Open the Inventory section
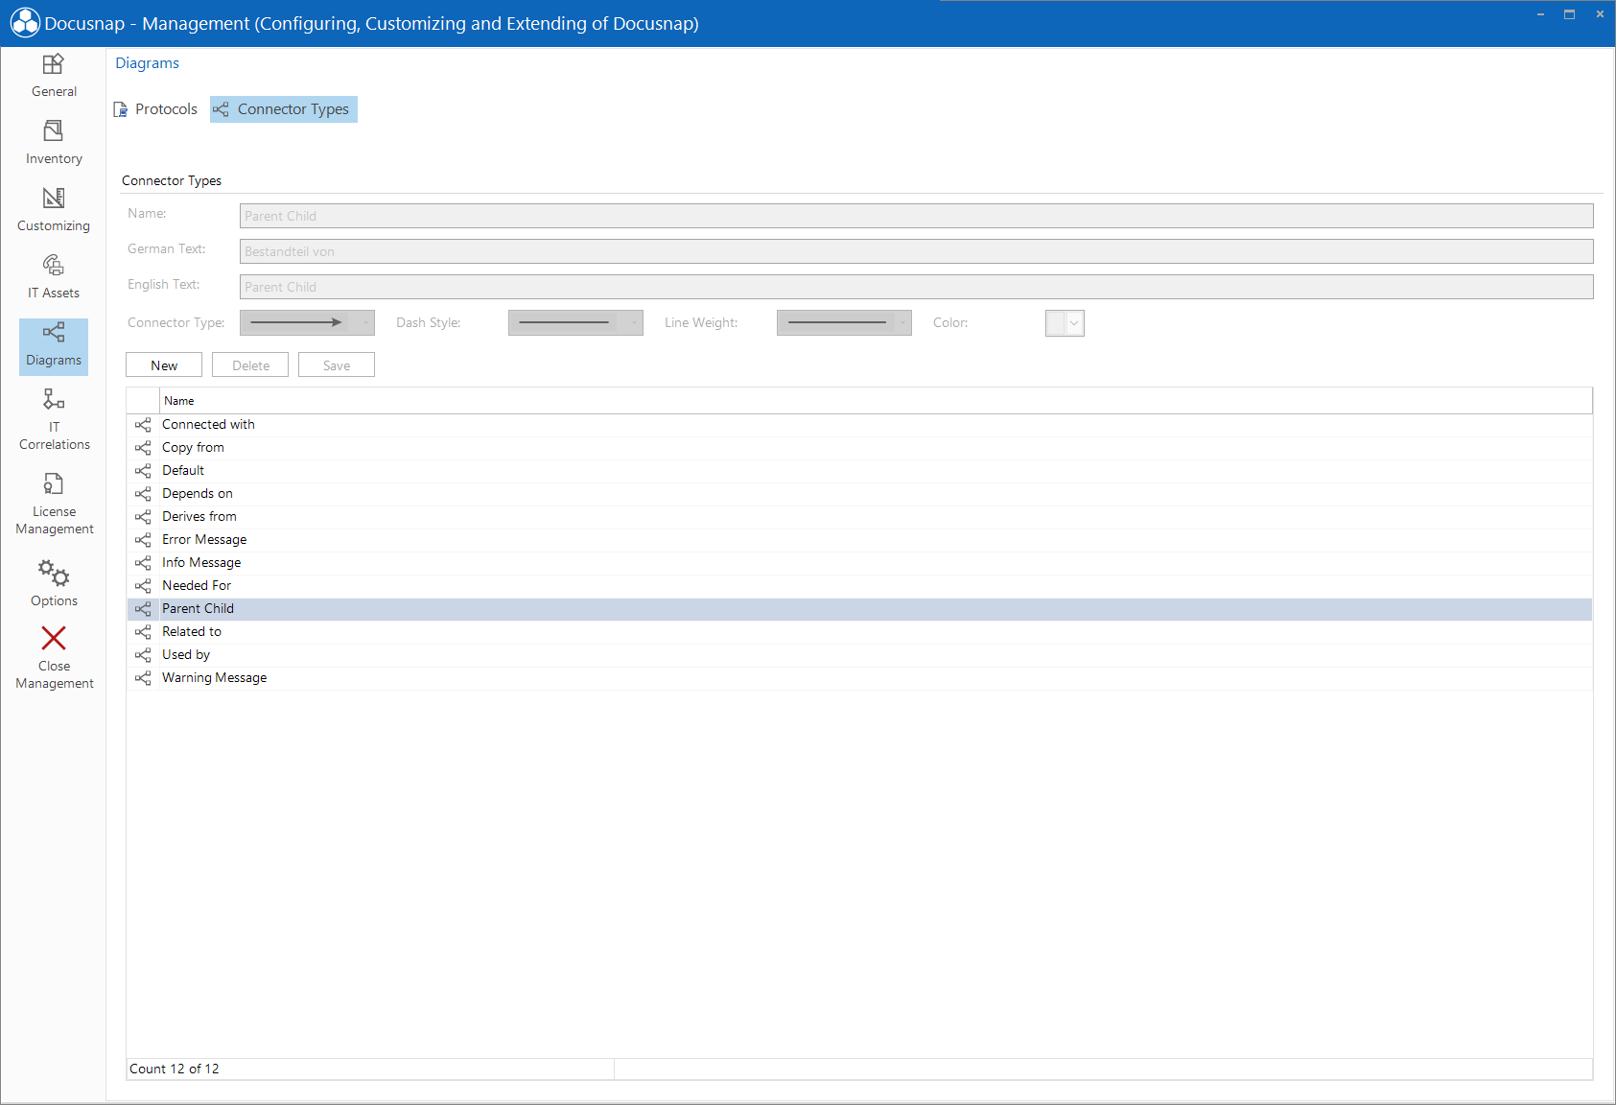This screenshot has width=1616, height=1105. click(54, 144)
